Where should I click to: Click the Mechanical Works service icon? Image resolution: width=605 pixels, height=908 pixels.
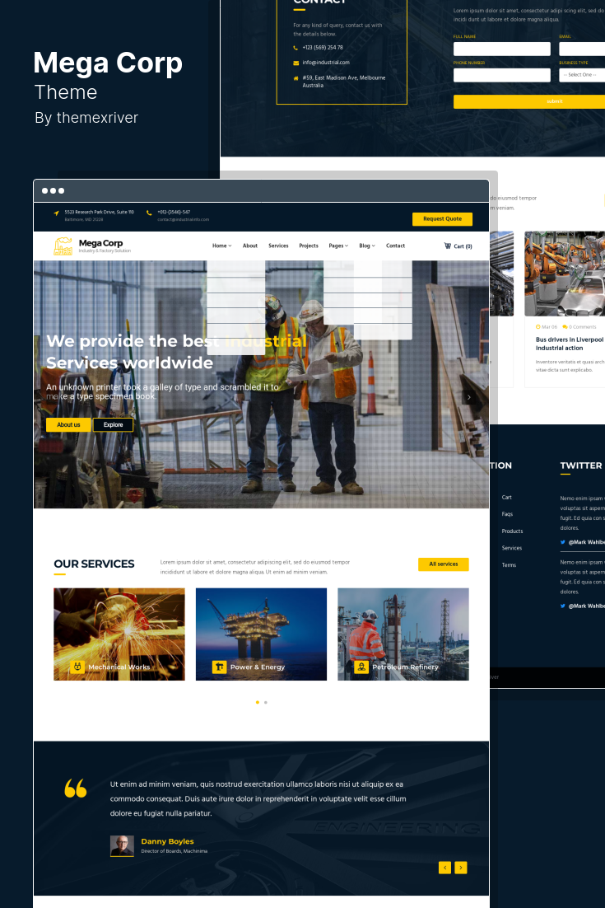pos(77,667)
